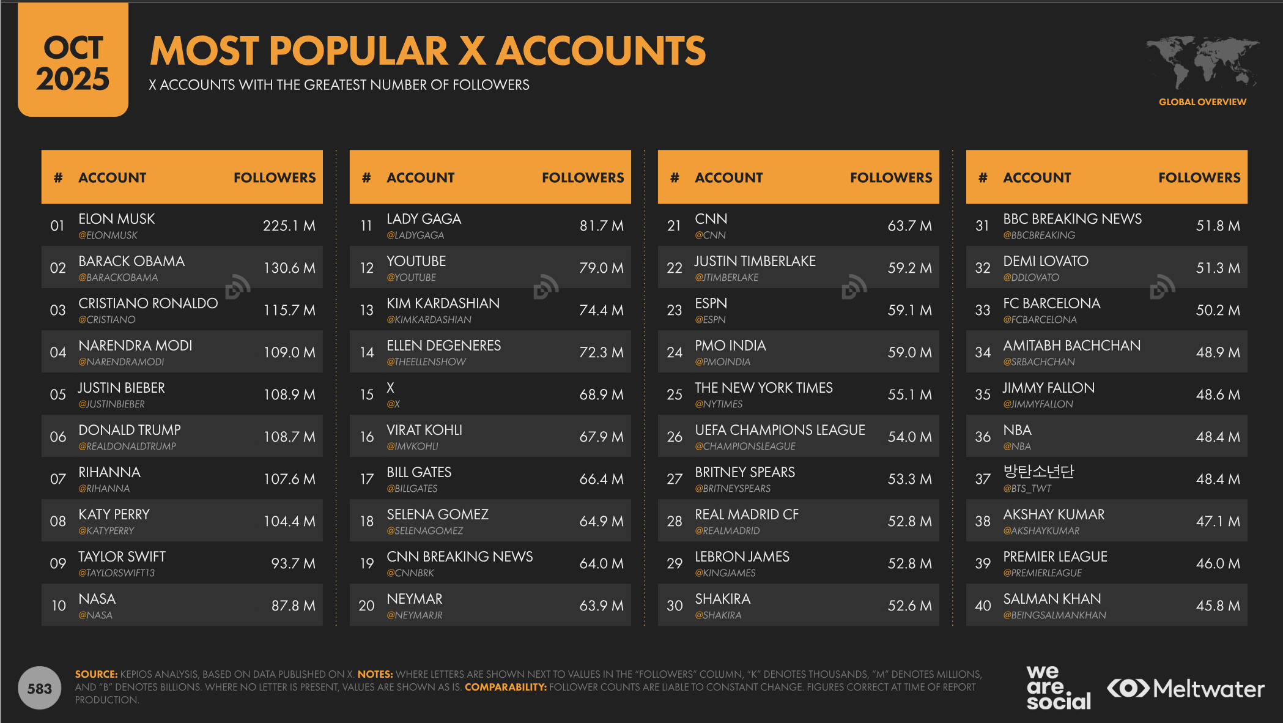Click the Meltwater logo
Screen dimensions: 1283x723
point(1186,689)
